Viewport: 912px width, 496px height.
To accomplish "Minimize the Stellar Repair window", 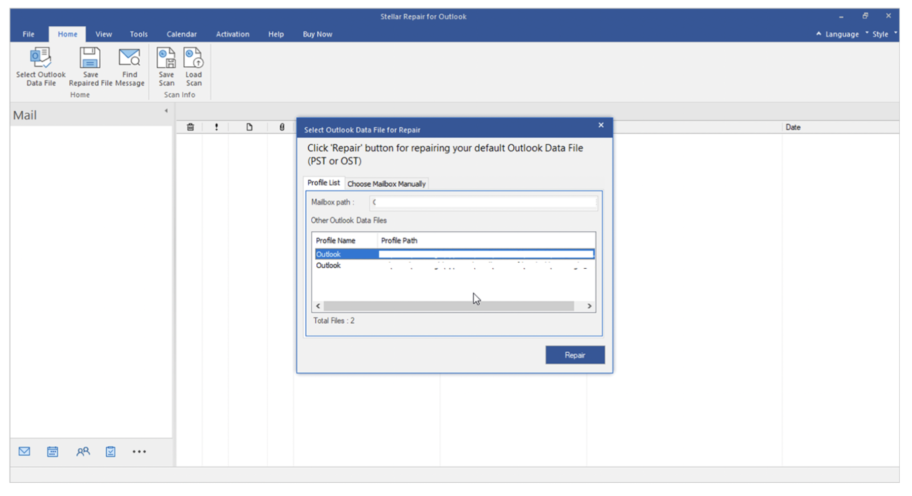I will tap(841, 16).
